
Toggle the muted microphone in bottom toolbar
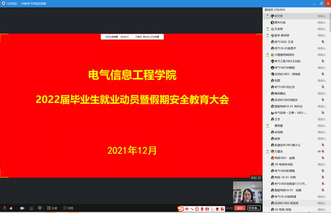click(4, 208)
